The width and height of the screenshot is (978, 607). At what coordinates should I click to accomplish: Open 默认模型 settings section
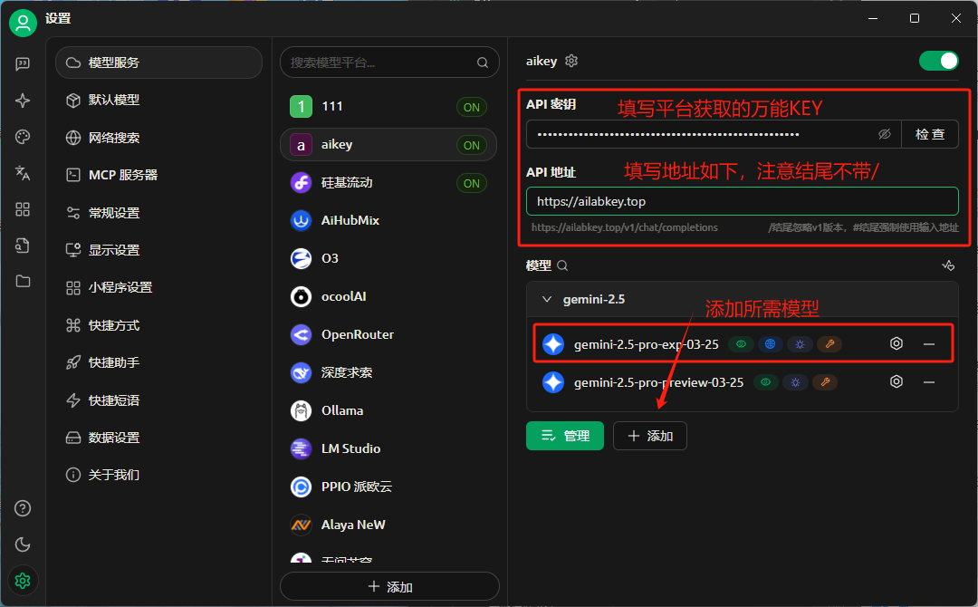(x=159, y=100)
